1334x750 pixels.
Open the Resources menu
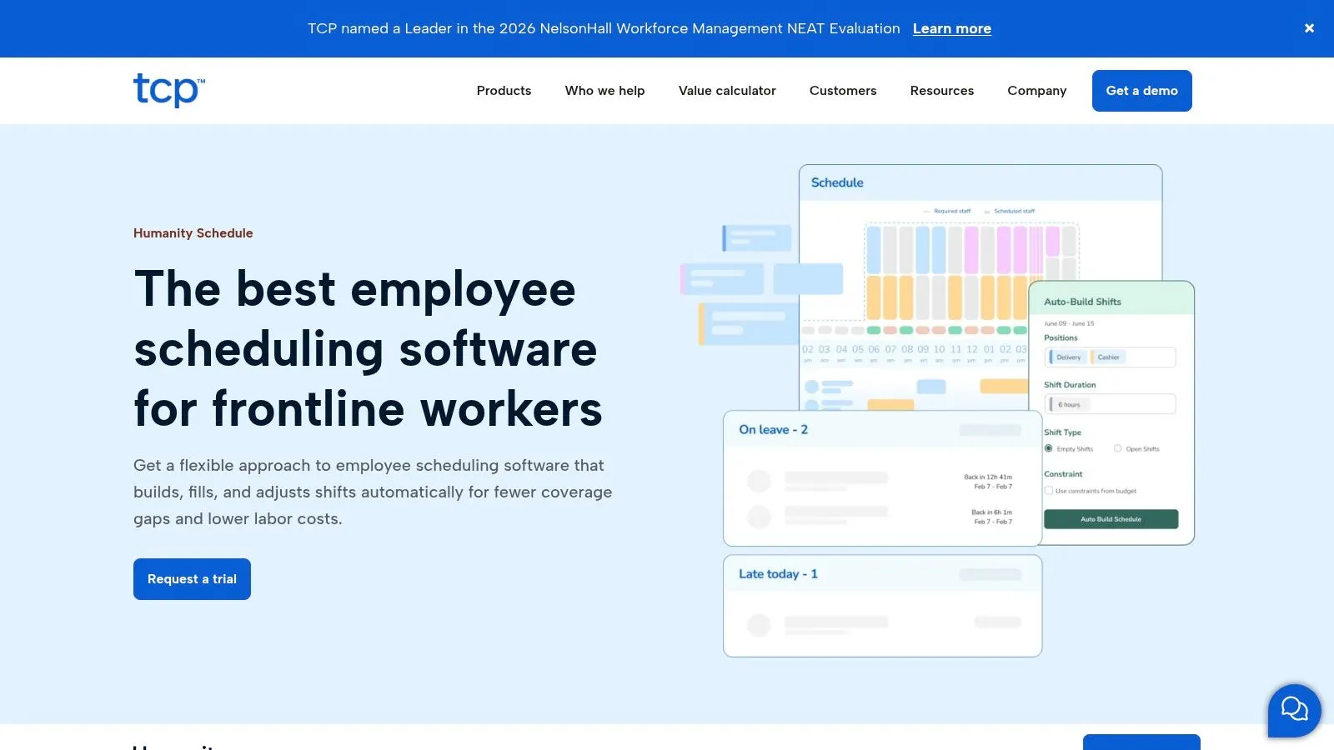click(942, 91)
